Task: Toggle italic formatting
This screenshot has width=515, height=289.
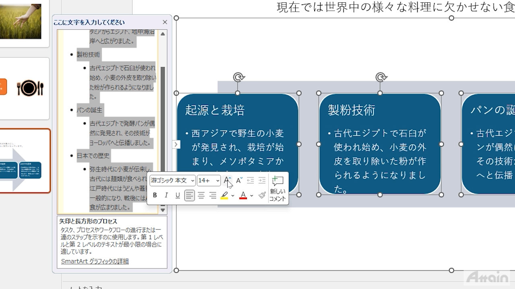Action: 166,195
